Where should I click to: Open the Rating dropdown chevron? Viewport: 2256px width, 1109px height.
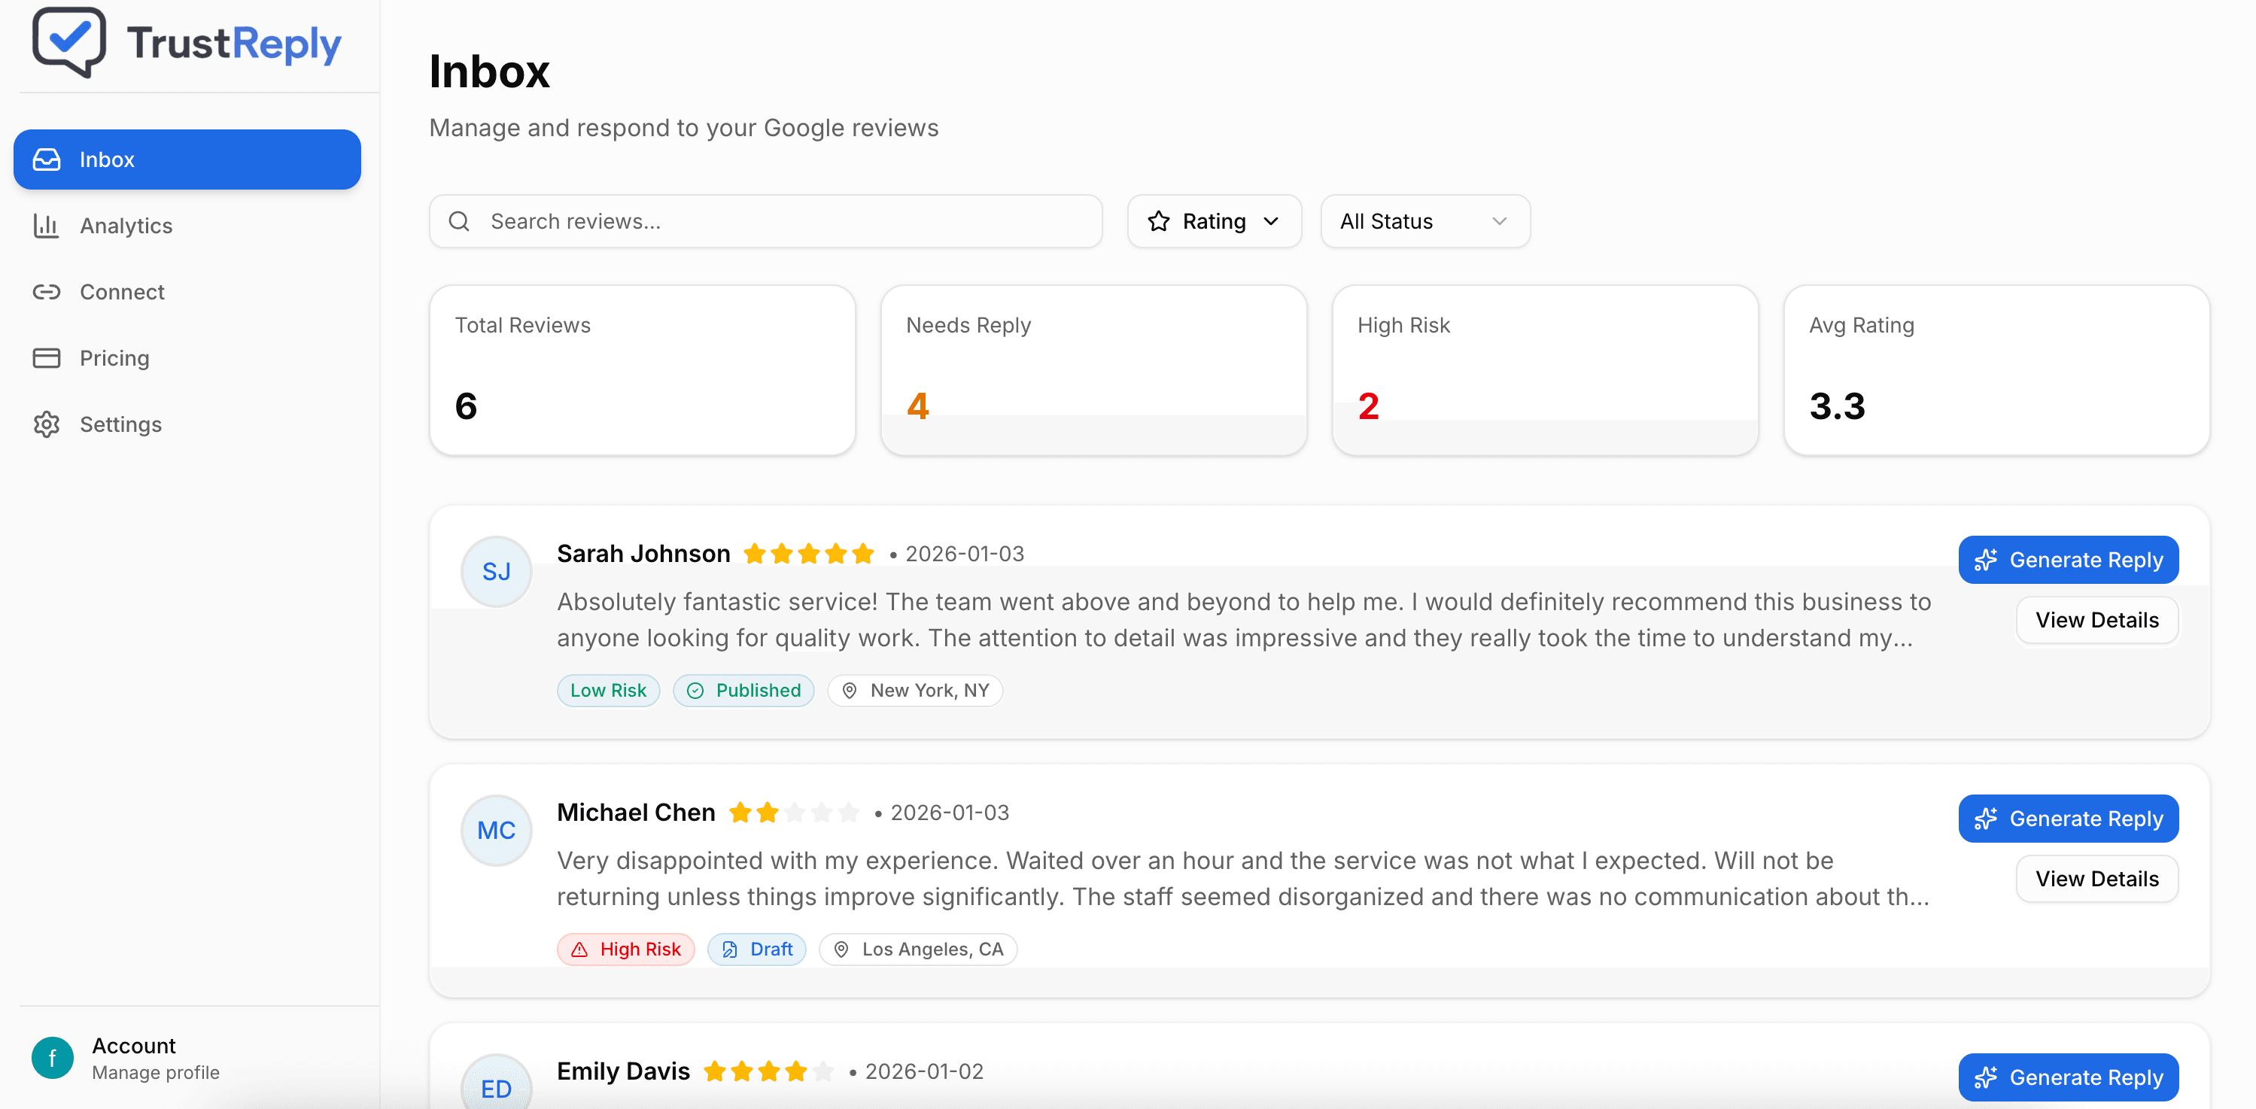1272,220
